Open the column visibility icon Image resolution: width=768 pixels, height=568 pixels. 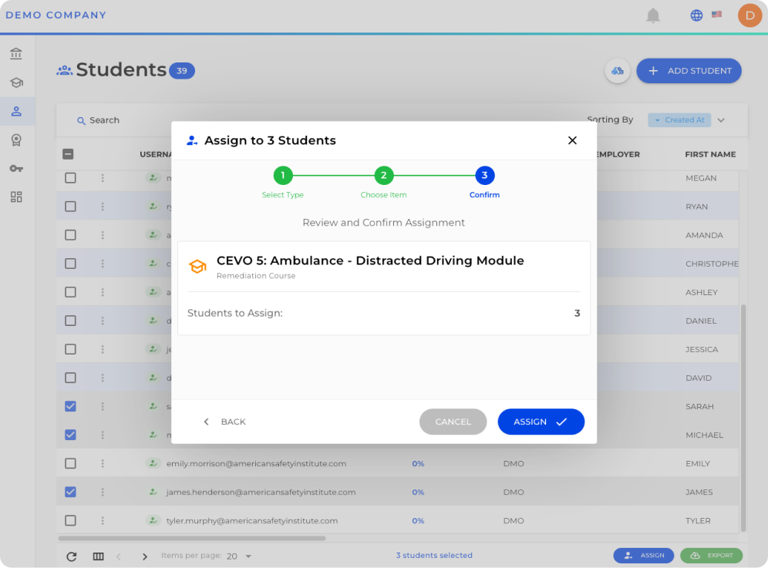pos(98,556)
